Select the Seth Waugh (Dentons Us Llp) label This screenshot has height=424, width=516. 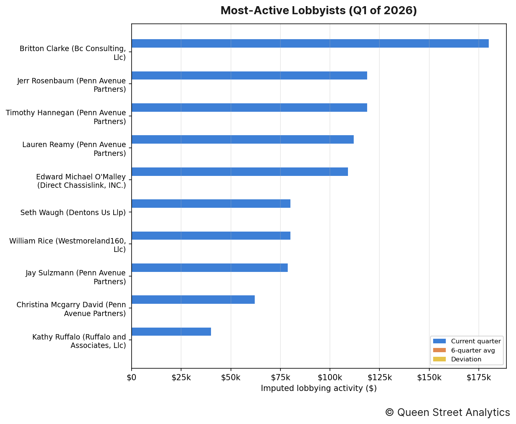tap(73, 212)
